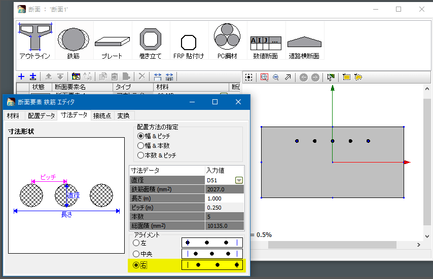Choose the 鉄筋 rebar element icon
The width and height of the screenshot is (433, 279).
74,41
